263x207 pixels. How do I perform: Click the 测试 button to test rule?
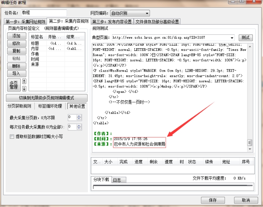click(245, 38)
